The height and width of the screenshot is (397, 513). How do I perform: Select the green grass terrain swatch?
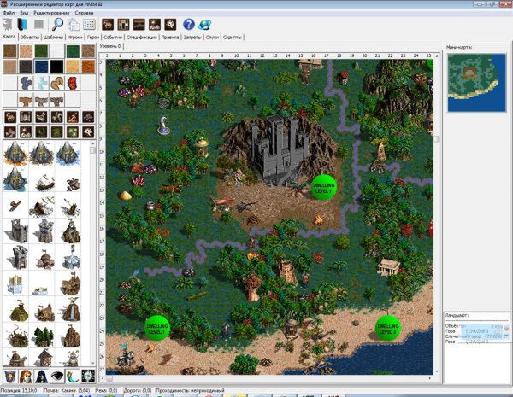(42, 51)
